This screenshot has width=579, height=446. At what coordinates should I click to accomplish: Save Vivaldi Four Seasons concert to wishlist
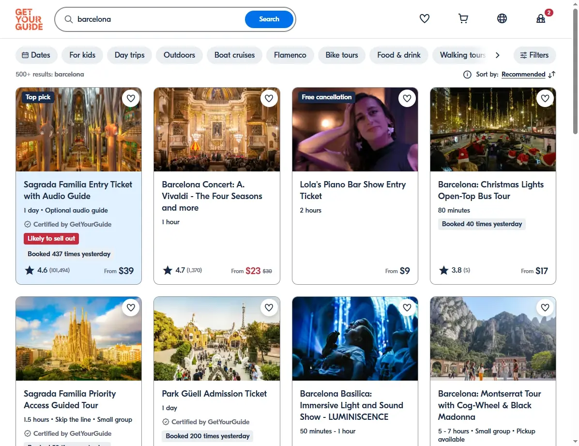point(269,98)
